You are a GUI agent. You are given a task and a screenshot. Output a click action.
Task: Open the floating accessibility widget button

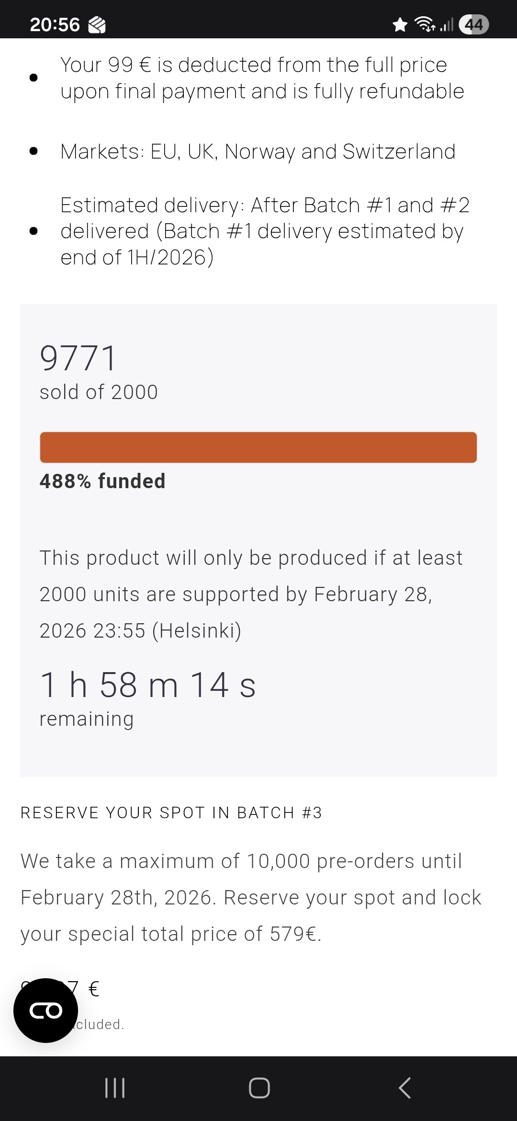[45, 1010]
